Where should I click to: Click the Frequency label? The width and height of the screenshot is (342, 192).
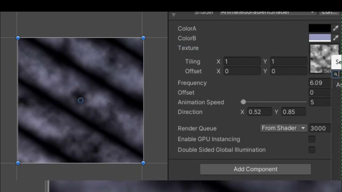coord(192,83)
